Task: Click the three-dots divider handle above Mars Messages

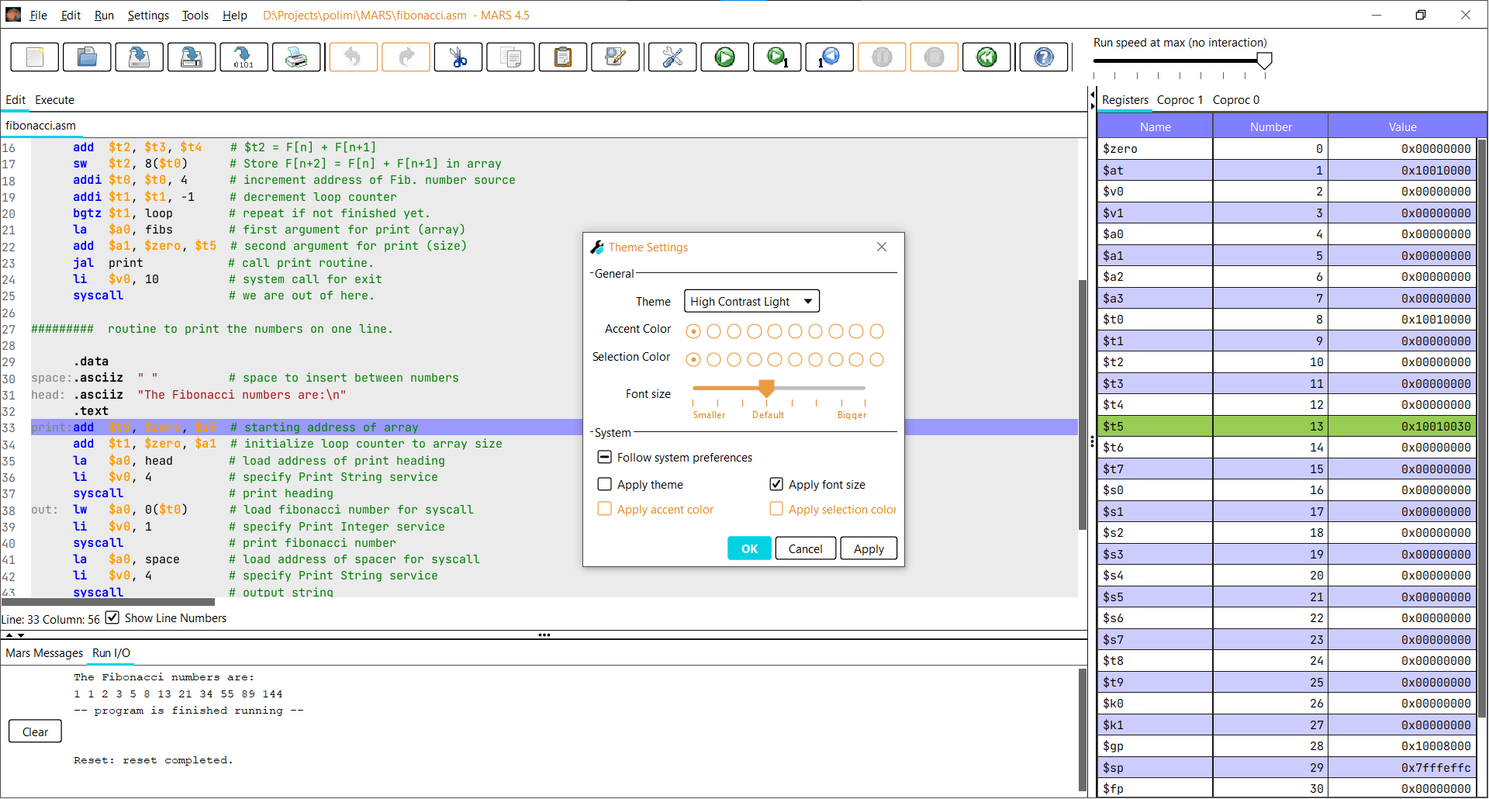Action: click(544, 635)
